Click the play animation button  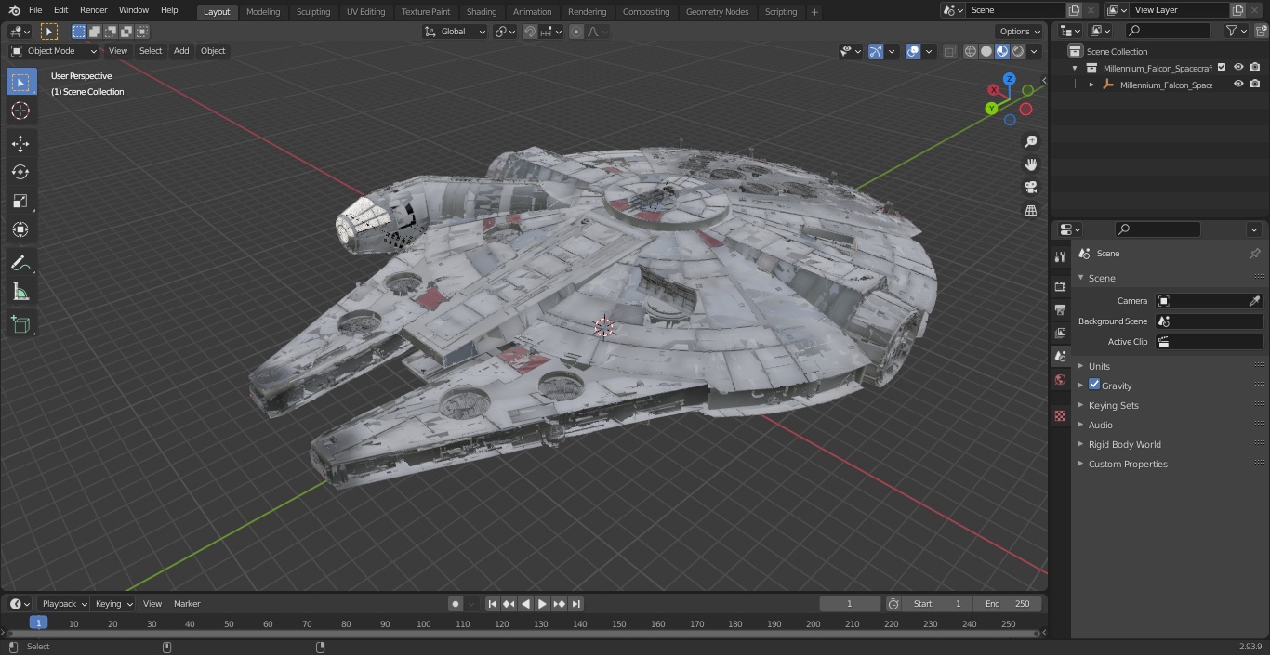(x=543, y=604)
